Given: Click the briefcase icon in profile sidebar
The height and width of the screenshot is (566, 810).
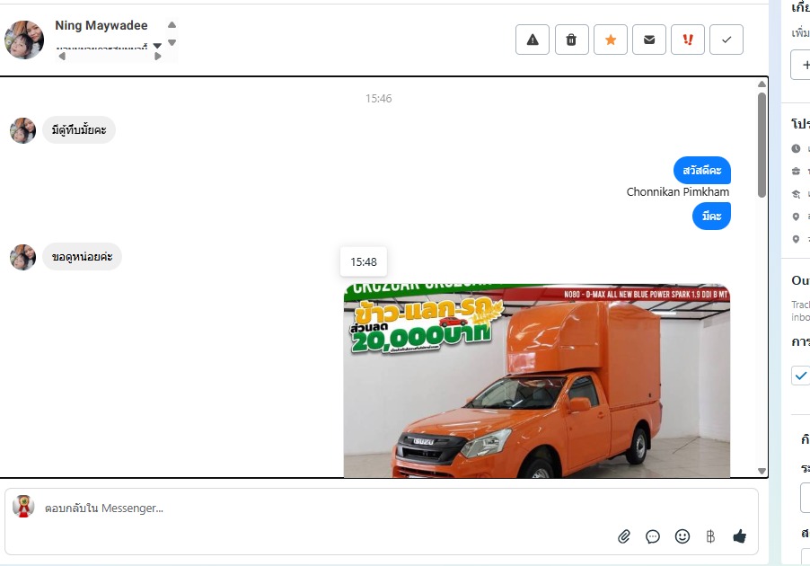Looking at the screenshot, I should point(796,171).
